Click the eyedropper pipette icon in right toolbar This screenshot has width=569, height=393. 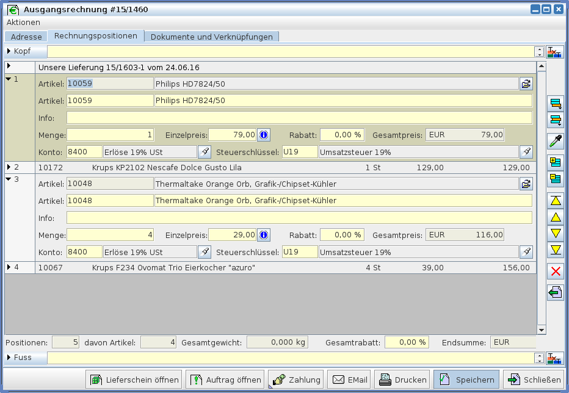pyautogui.click(x=556, y=141)
